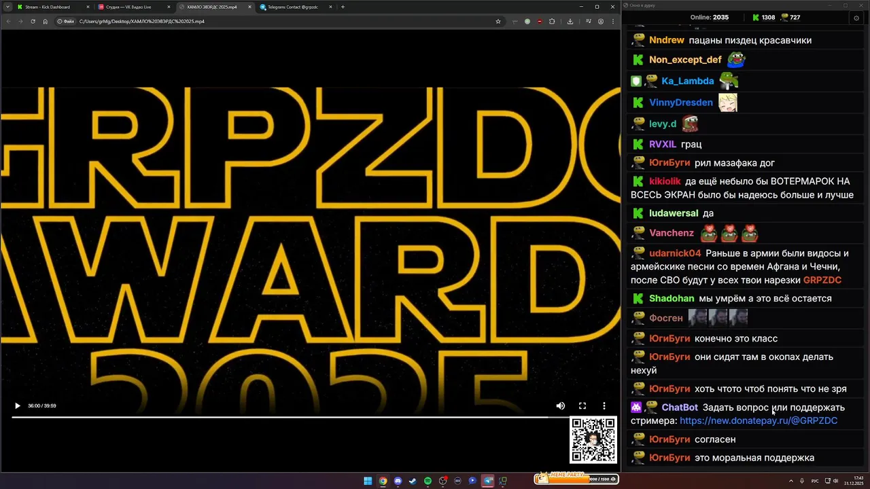870x489 pixels.
Task: Open Chrome main menu
Action: 613,21
